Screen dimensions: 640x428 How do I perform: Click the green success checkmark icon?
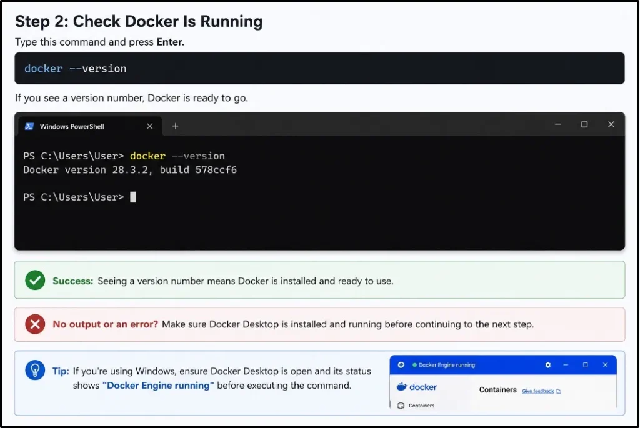point(35,281)
